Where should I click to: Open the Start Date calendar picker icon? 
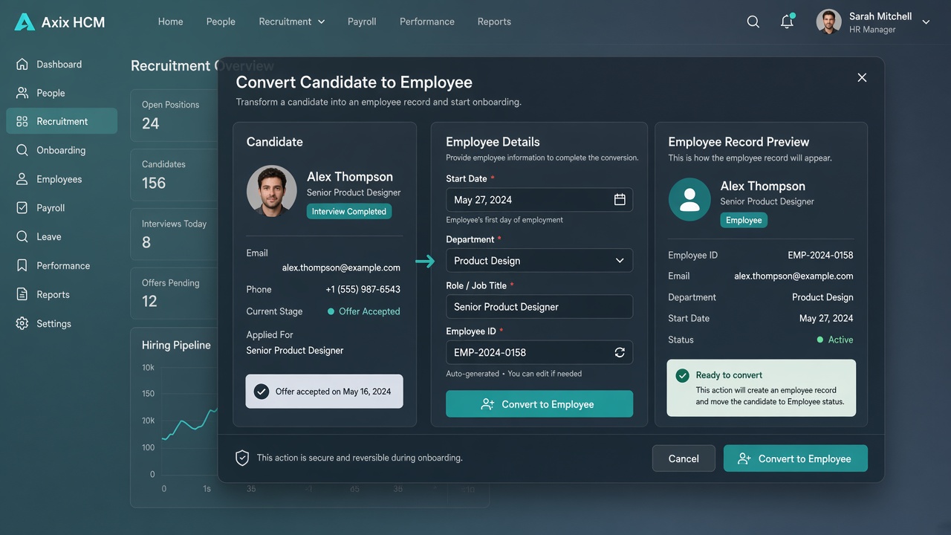pos(620,199)
